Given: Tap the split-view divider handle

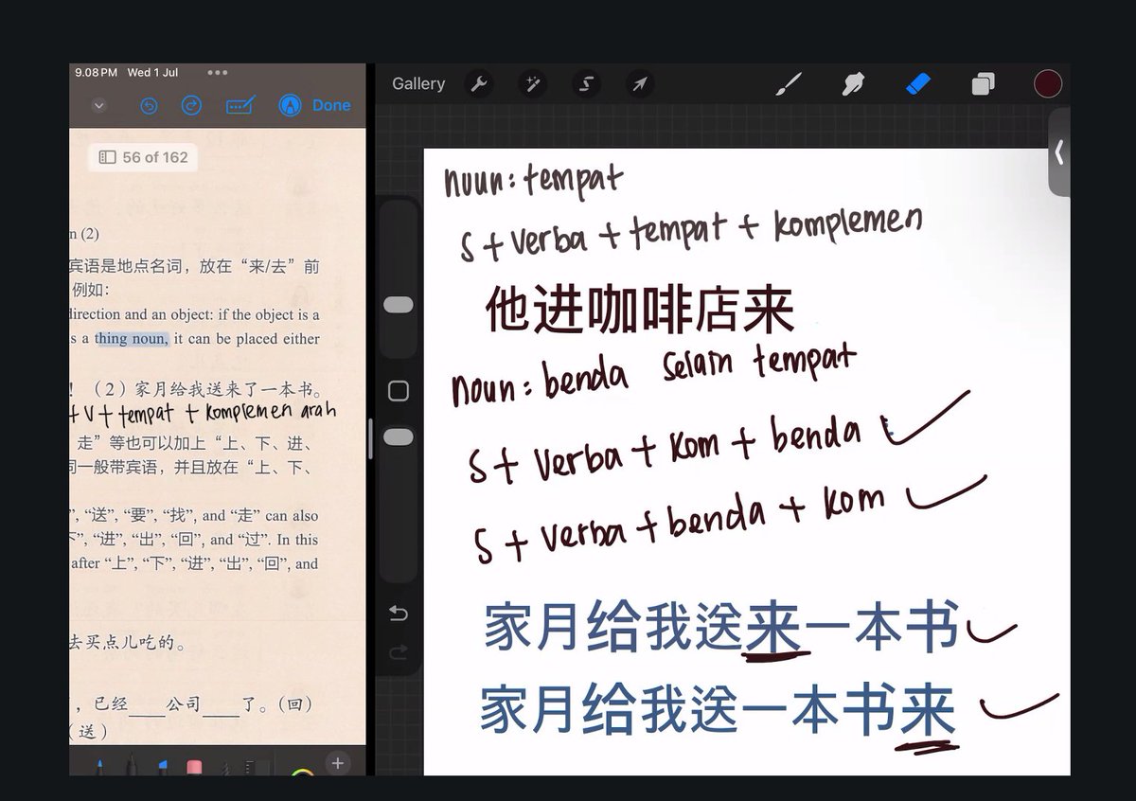Looking at the screenshot, I should point(370,439).
